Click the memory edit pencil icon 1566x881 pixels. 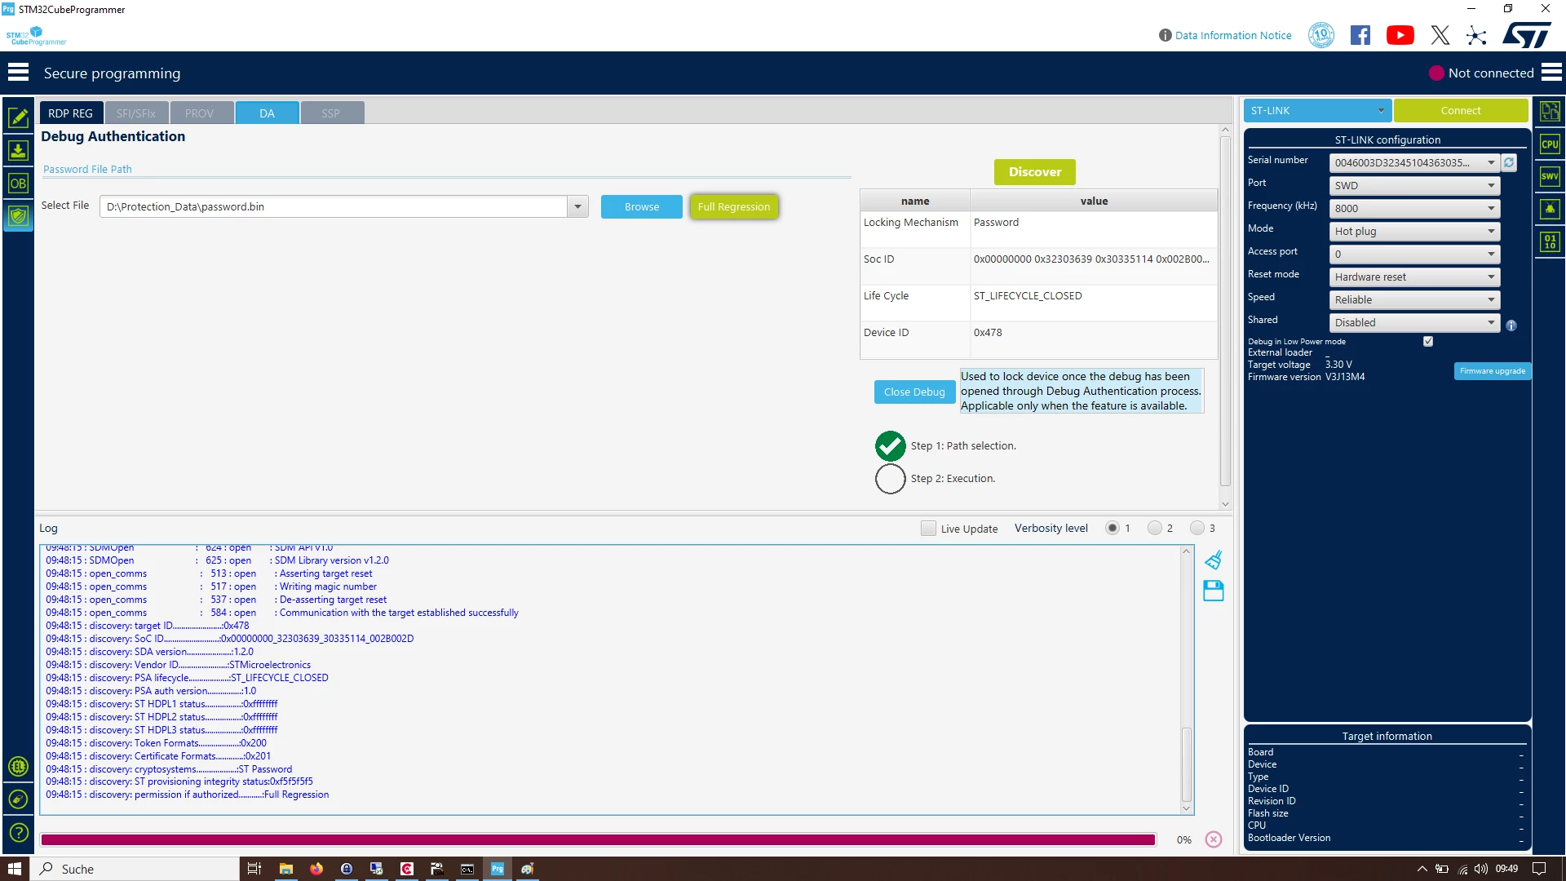[x=18, y=117]
